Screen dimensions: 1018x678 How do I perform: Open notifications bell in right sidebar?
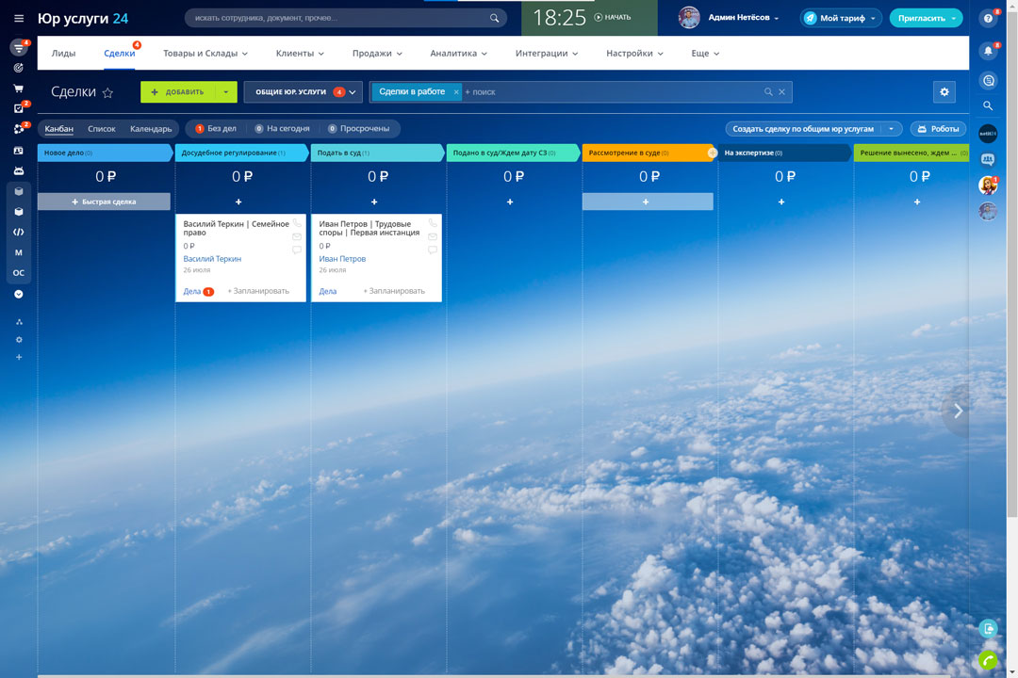click(x=988, y=51)
